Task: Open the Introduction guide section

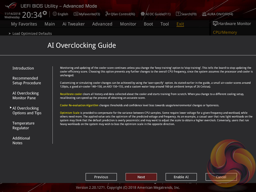Action: click(x=23, y=68)
